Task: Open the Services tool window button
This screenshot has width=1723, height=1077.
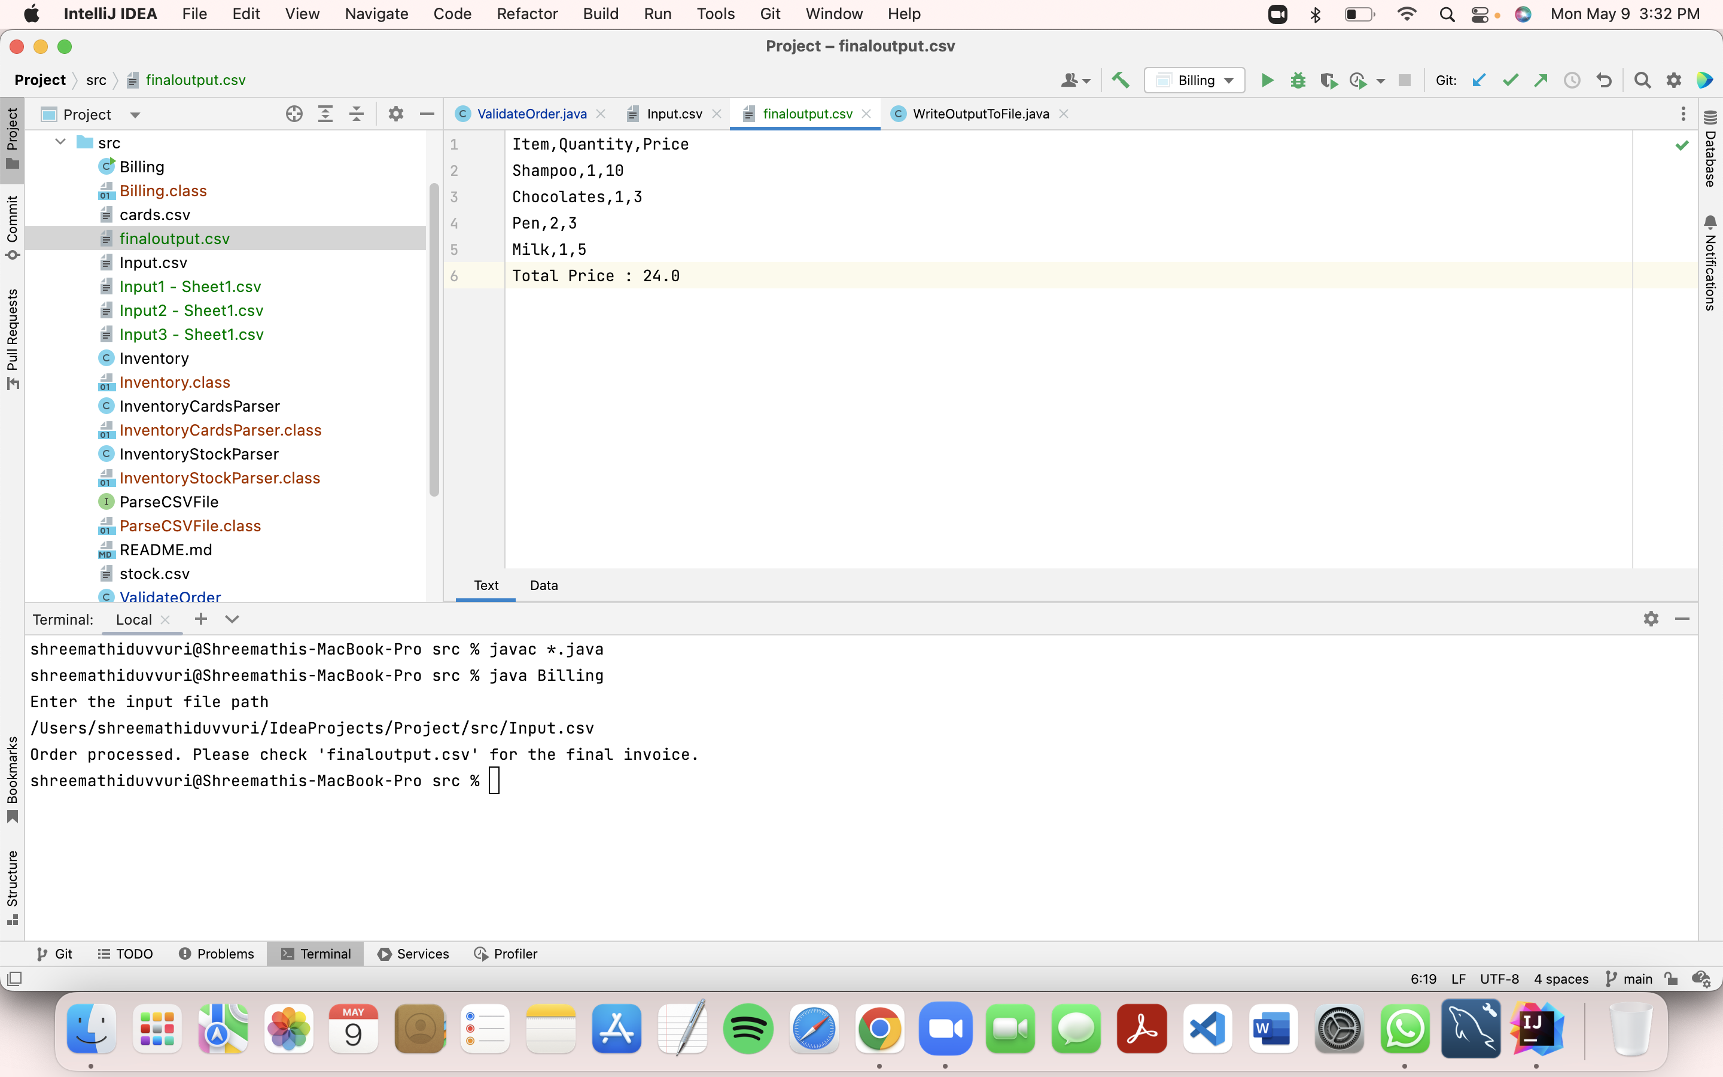Action: point(413,954)
